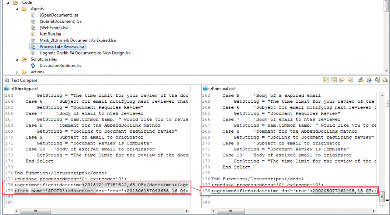
Task: Click right pane "Document Requires Review" line
Action: tap(287, 113)
